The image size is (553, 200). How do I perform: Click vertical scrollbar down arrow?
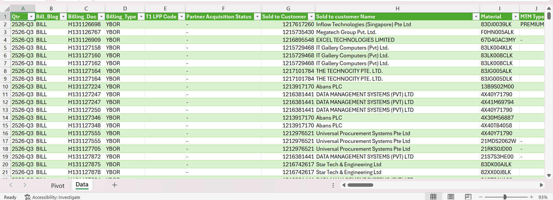[x=549, y=175]
